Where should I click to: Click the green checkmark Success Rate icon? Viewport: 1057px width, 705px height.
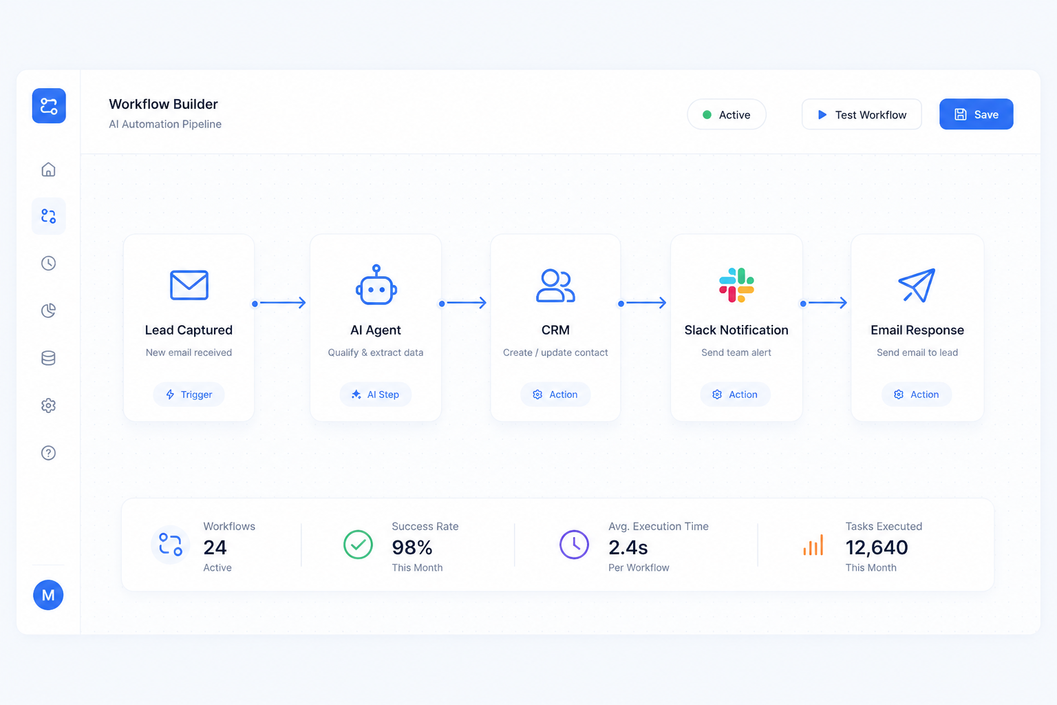[358, 545]
